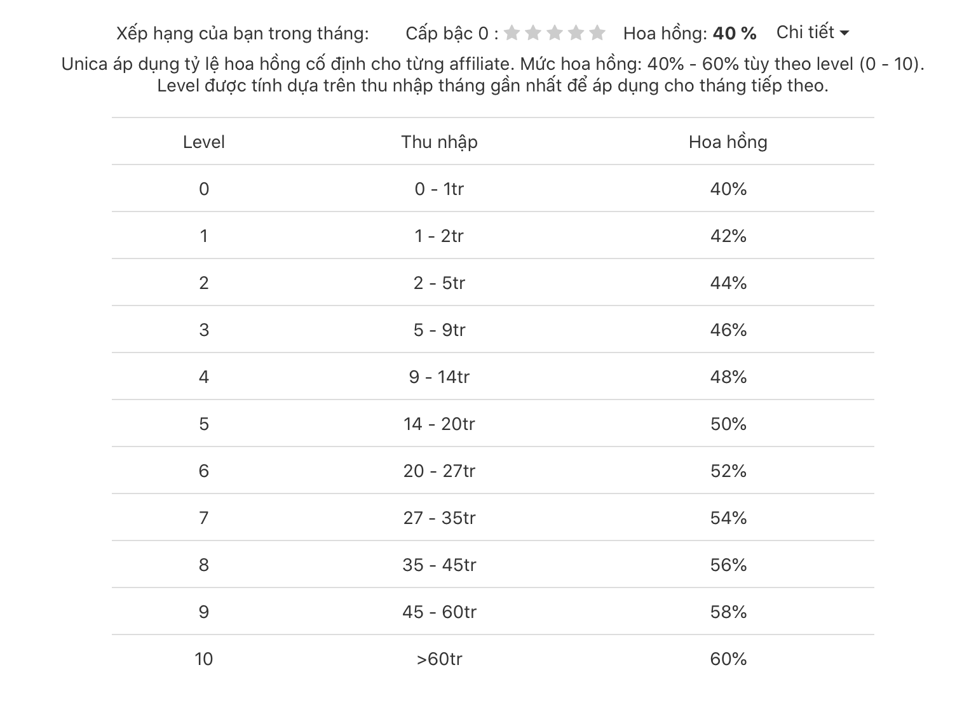Viewport: 976px width, 705px height.
Task: Click the Thu nhập column header
Action: click(x=439, y=142)
